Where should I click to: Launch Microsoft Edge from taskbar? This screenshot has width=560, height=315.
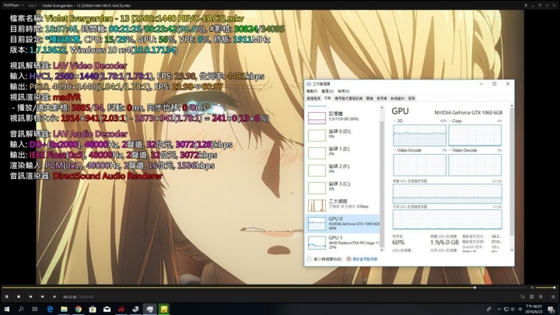pos(50,309)
